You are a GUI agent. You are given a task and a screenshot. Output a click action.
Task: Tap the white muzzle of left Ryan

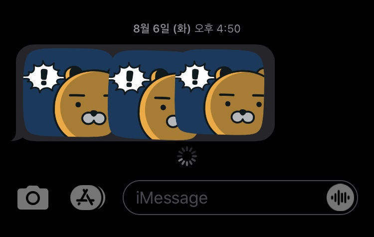[94, 118]
